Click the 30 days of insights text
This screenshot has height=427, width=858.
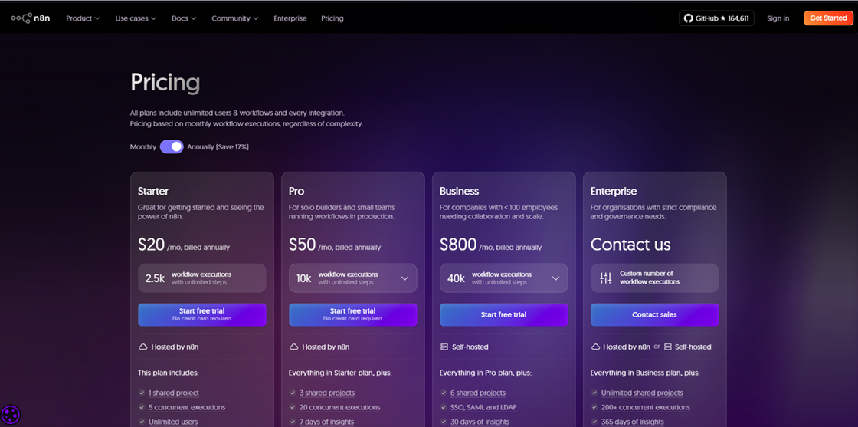click(x=480, y=422)
